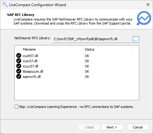
Task: Sort by the Filename column header
Action: (52, 49)
